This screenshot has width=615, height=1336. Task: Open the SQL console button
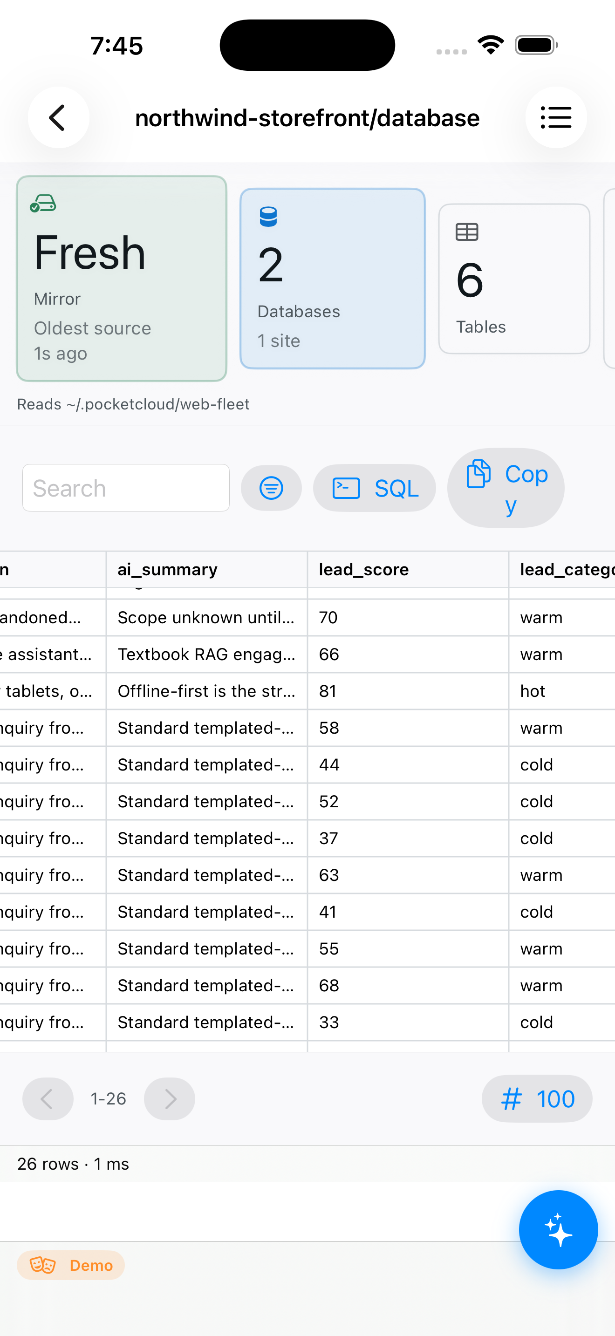(x=375, y=488)
